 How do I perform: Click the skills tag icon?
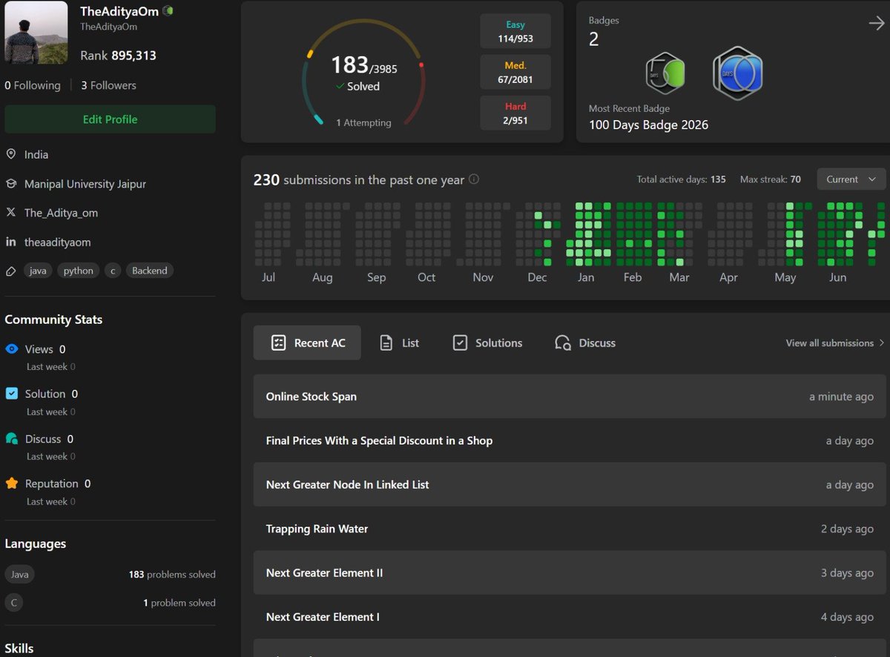(11, 271)
